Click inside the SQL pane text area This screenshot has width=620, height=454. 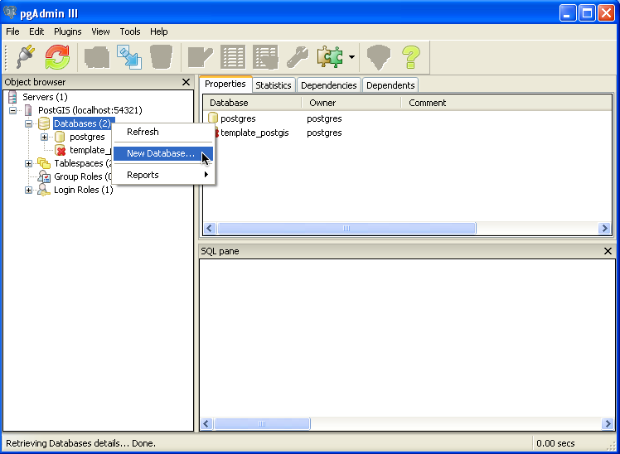[x=407, y=338]
